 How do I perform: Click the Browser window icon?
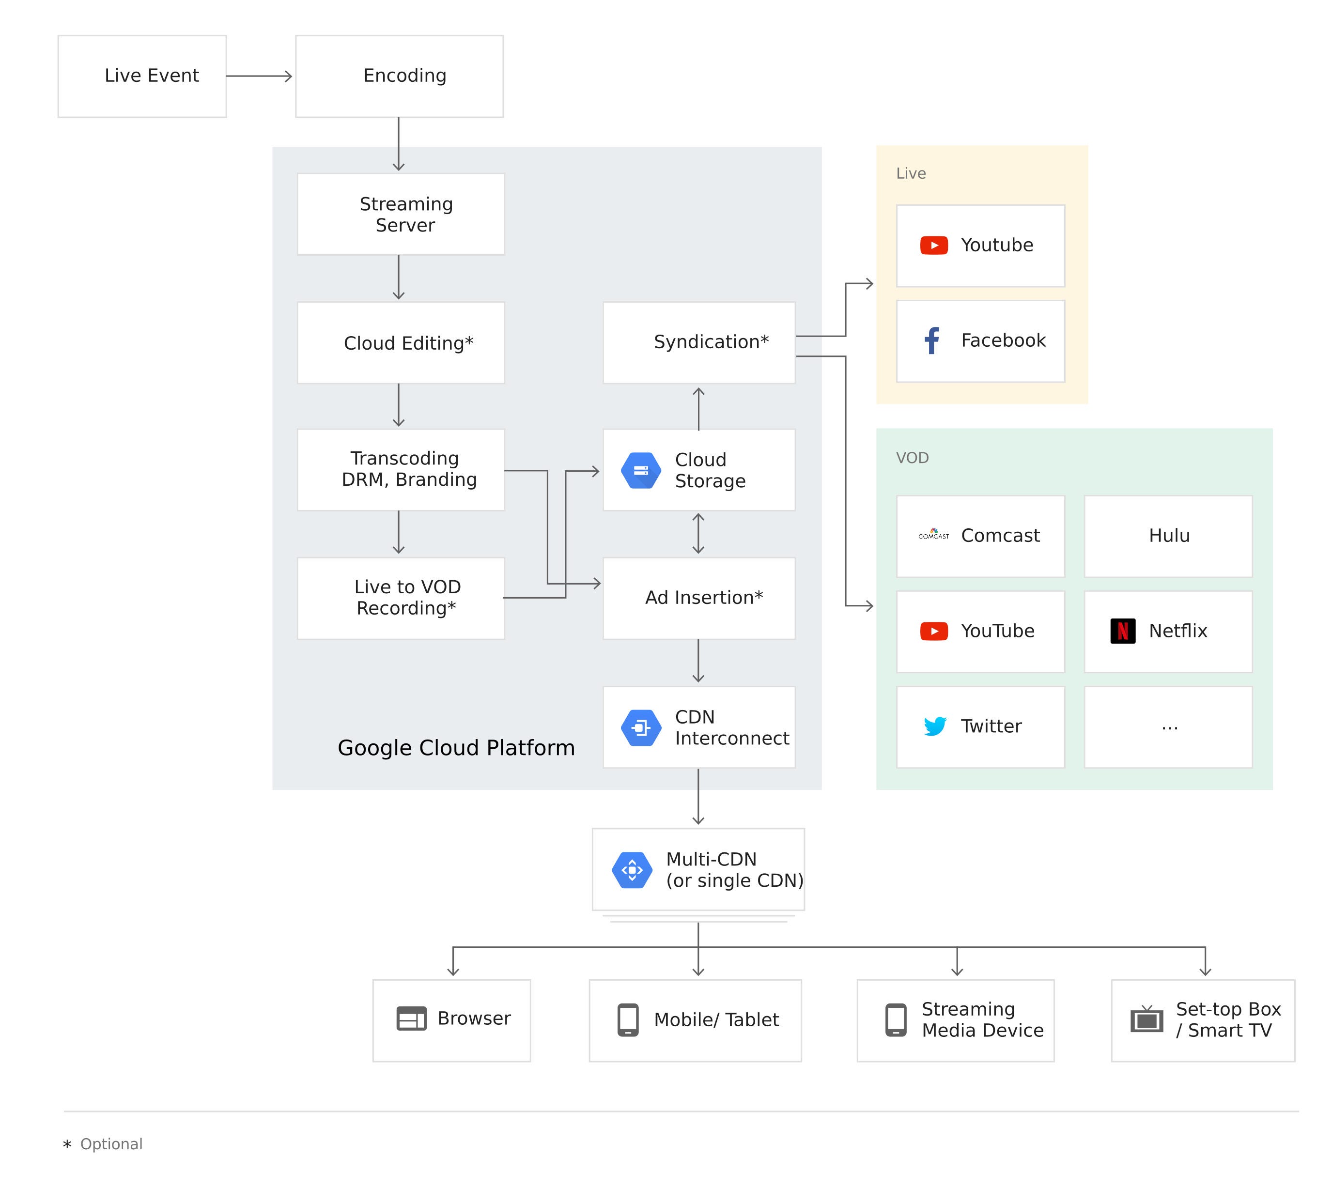[x=411, y=1018]
